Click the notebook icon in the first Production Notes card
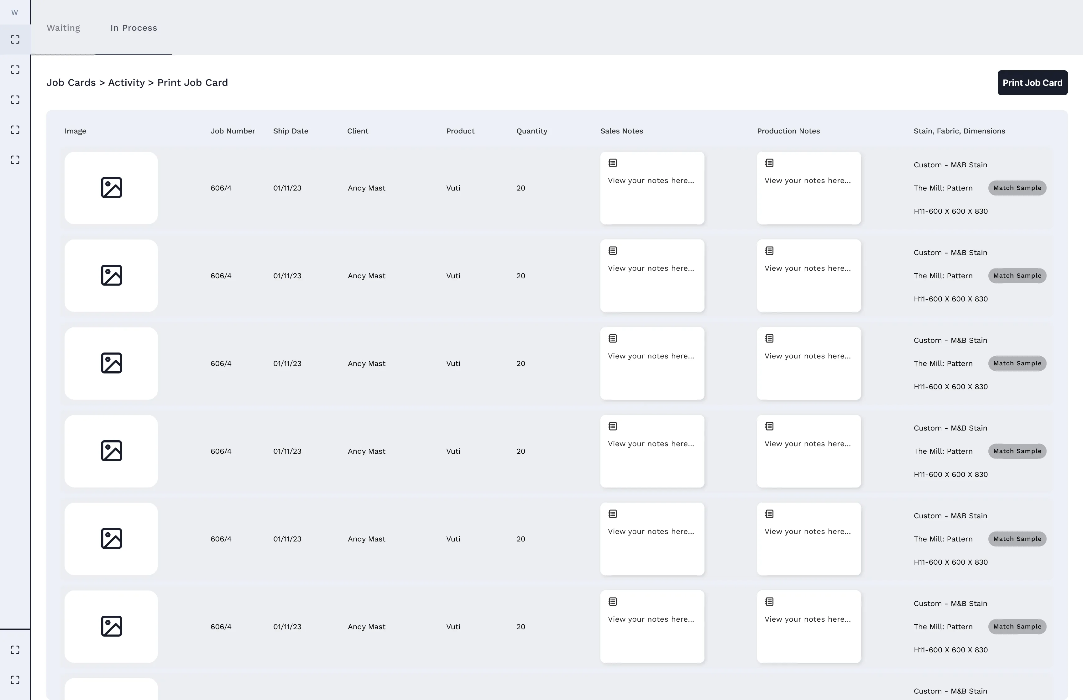The height and width of the screenshot is (700, 1083). [x=769, y=163]
